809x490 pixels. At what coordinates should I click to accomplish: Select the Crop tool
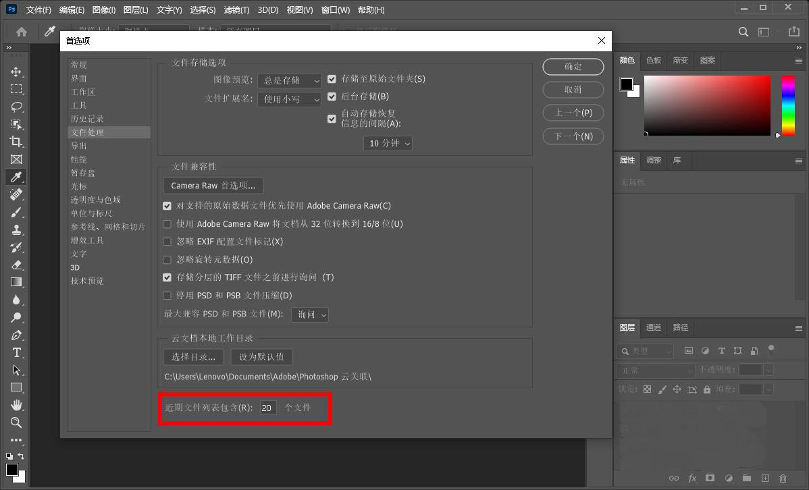point(16,142)
